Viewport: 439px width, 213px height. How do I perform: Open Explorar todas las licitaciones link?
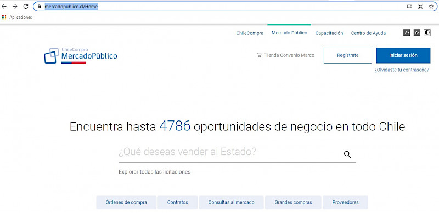point(155,172)
